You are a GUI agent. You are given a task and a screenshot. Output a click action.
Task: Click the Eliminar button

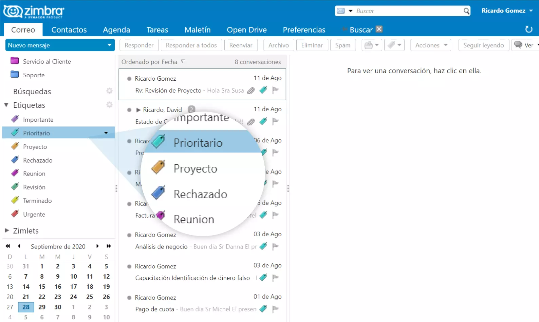click(x=312, y=45)
